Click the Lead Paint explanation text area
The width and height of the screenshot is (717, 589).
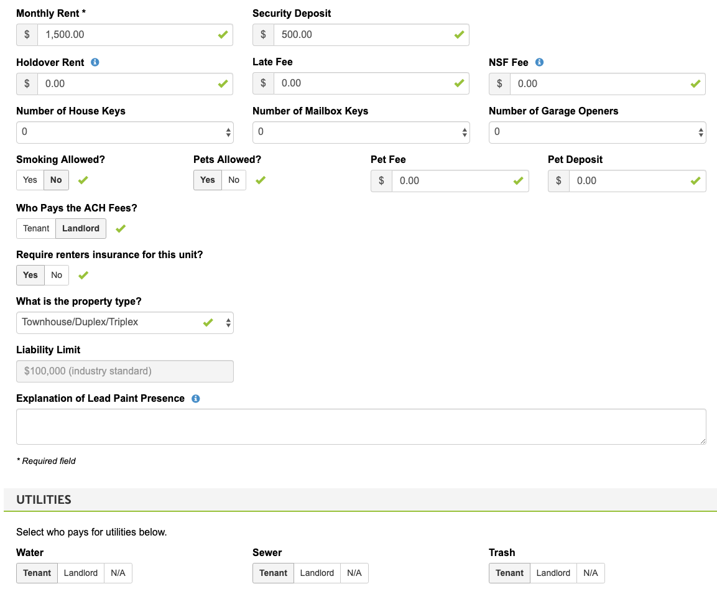tap(361, 427)
